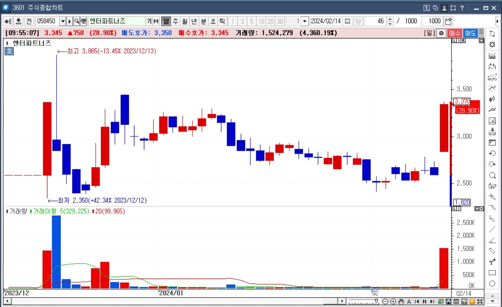Viewport: 502px width, 307px height.
Task: Toggle the 틱 (tick) period button
Action: [222, 21]
